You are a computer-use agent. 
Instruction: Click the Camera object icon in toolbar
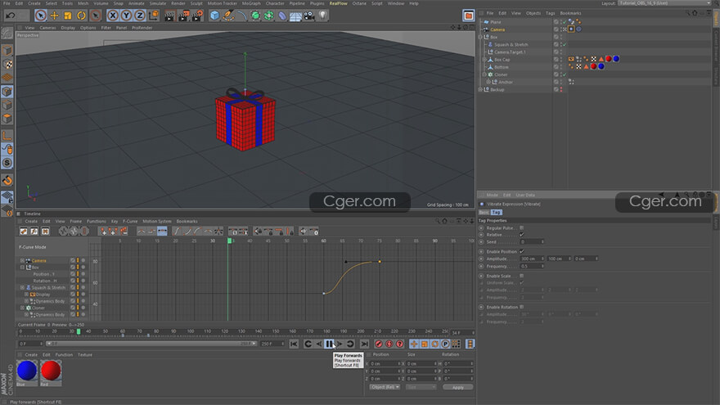pos(309,16)
